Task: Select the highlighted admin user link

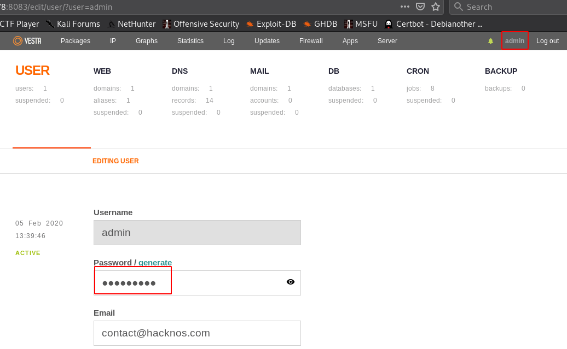Action: click(514, 40)
